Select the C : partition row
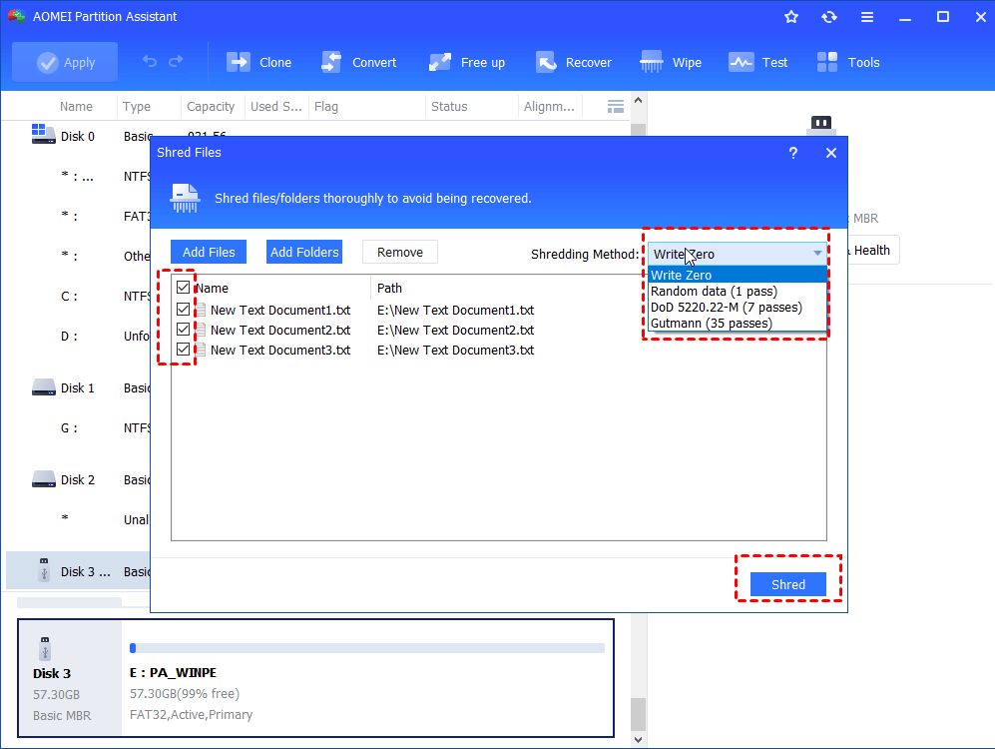This screenshot has height=749, width=995. click(x=78, y=297)
